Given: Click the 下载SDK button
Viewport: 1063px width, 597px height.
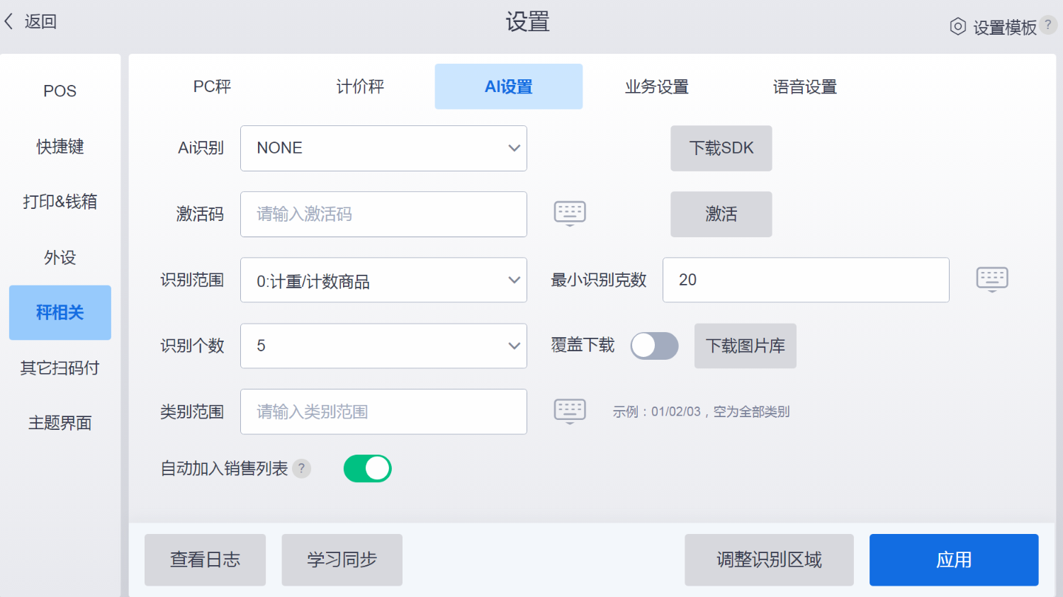Looking at the screenshot, I should 721,148.
